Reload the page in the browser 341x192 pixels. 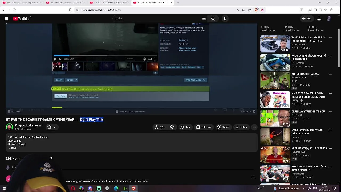tap(14, 10)
